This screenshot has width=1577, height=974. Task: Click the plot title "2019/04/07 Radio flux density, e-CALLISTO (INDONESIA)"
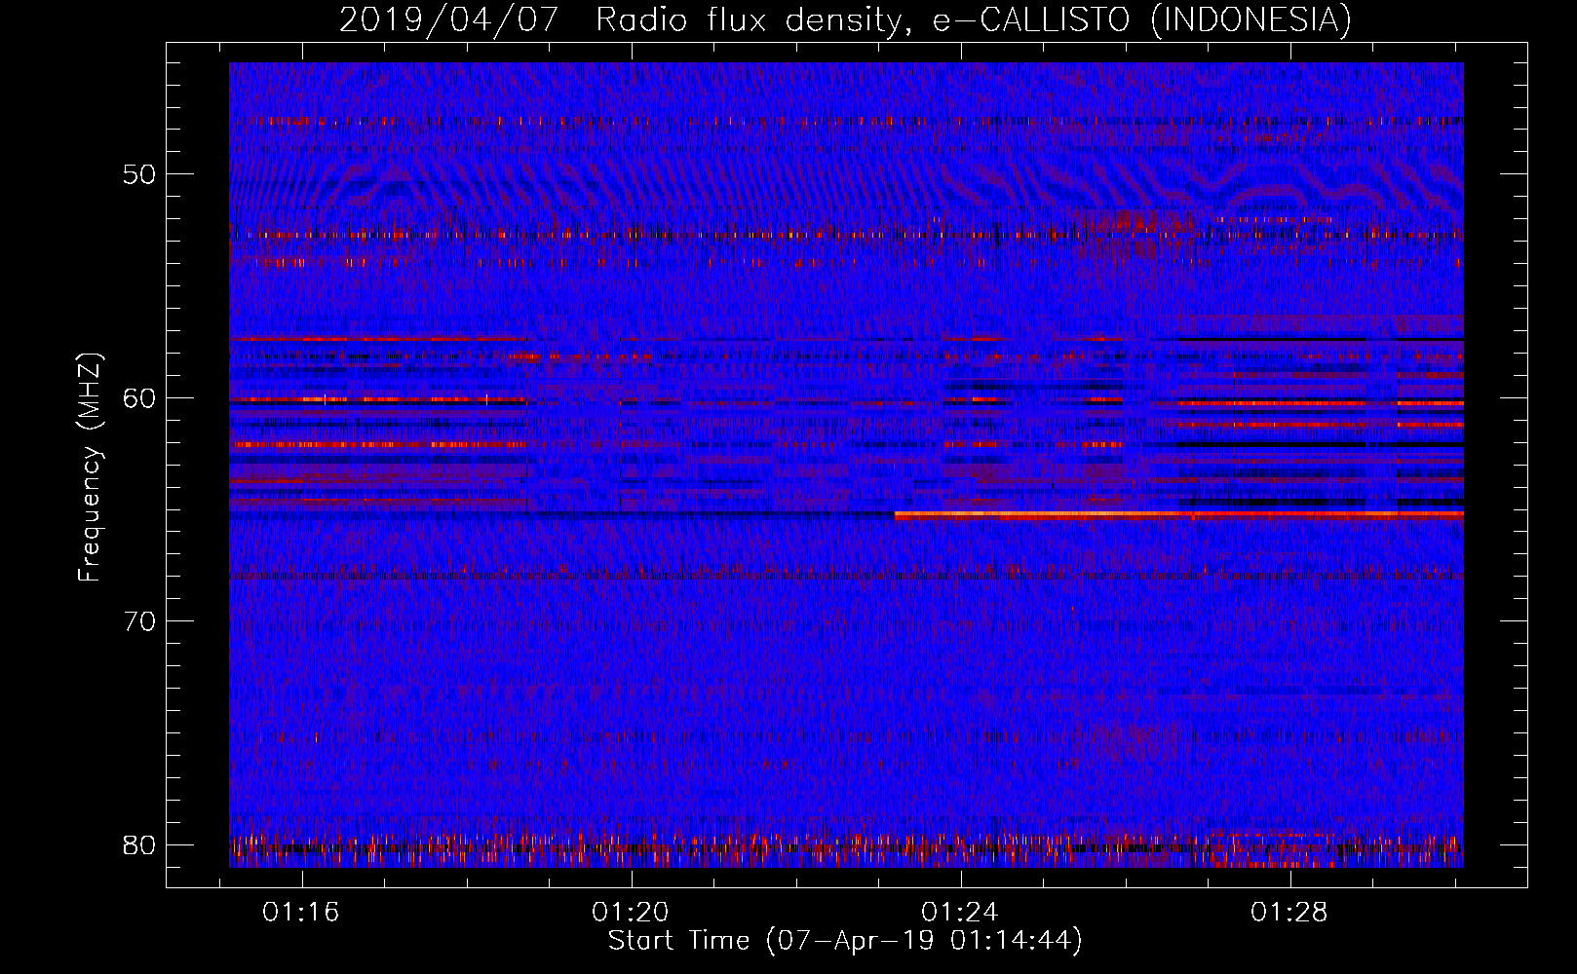click(845, 19)
